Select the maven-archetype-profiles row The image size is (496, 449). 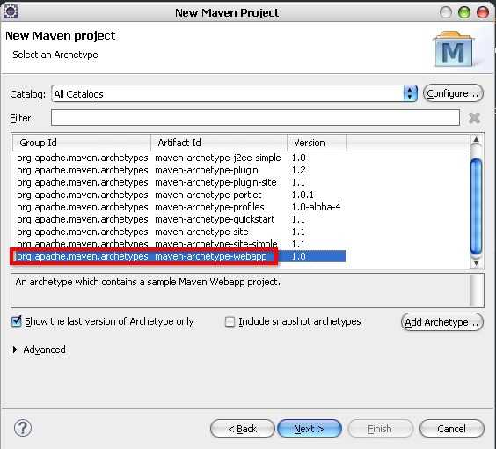[180, 207]
